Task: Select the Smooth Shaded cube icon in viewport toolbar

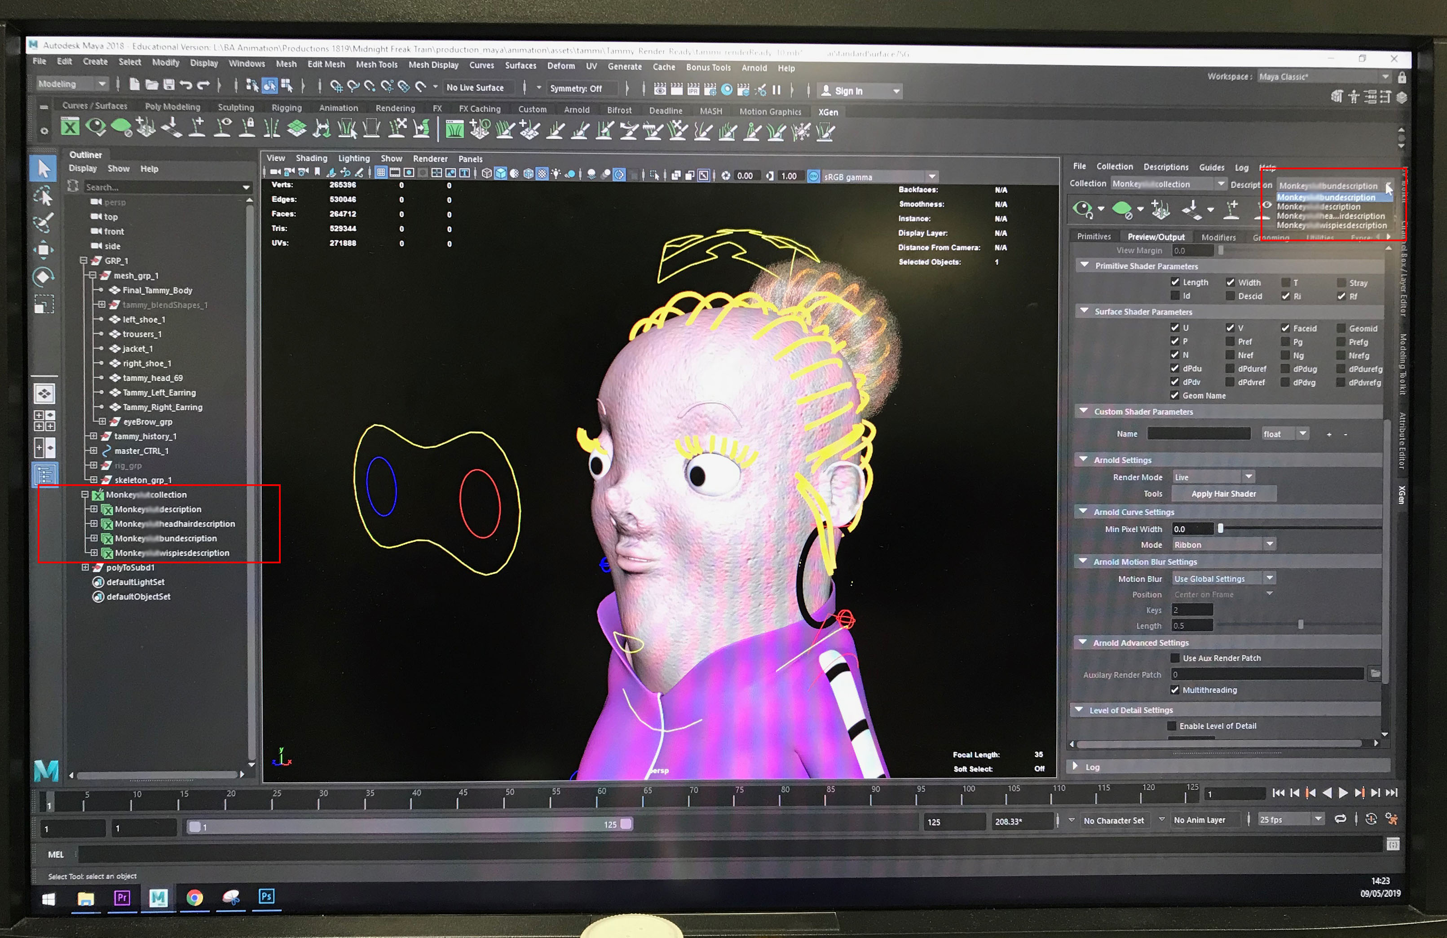Action: 501,174
